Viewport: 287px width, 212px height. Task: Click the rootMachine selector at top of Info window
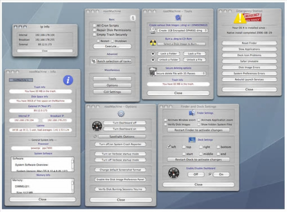coord(21,80)
